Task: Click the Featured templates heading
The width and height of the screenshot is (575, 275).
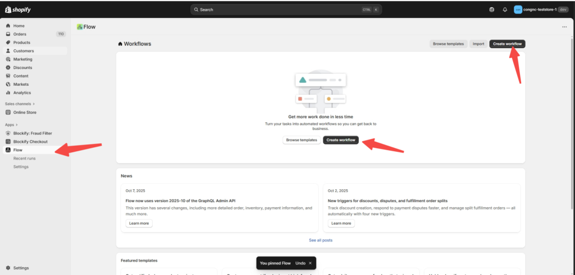Action: click(139, 261)
